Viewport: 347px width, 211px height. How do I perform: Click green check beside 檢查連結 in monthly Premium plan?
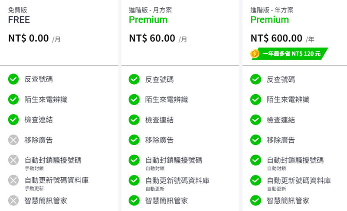click(134, 120)
